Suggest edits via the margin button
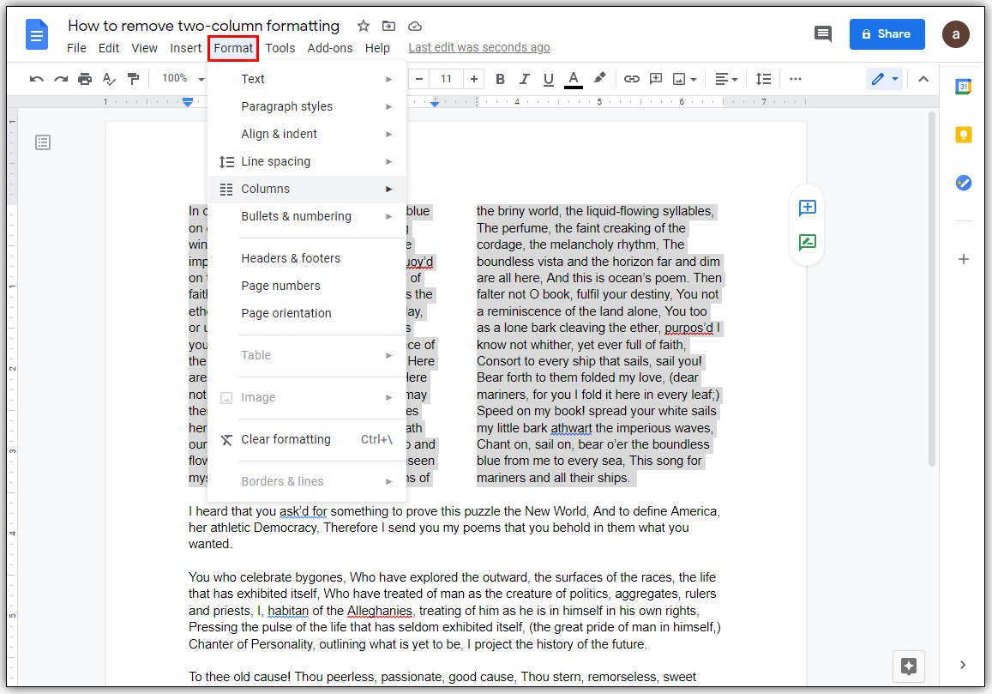The image size is (992, 694). pos(808,243)
